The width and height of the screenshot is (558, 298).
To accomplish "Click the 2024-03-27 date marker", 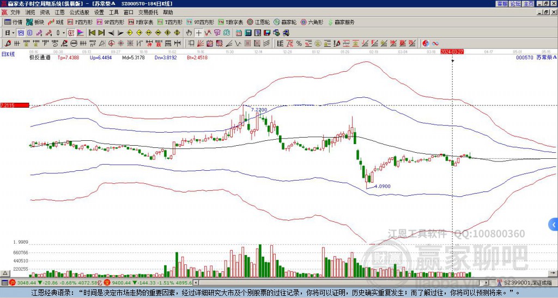I will (x=452, y=52).
